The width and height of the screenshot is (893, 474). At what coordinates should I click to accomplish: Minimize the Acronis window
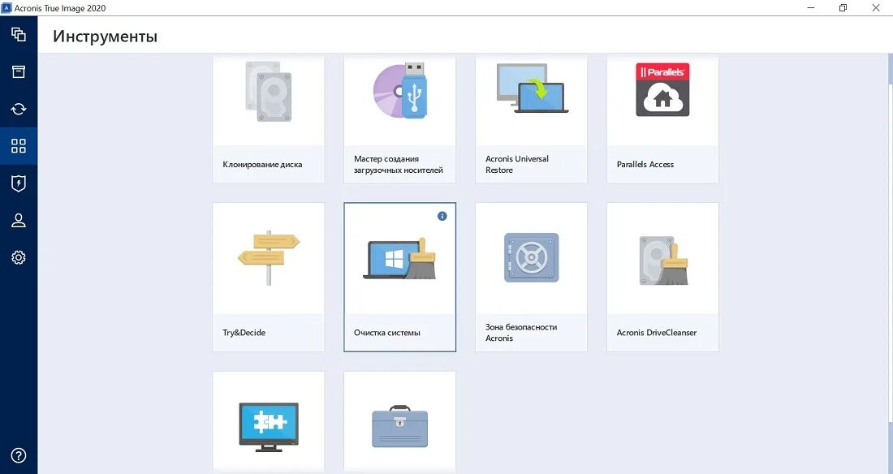[810, 8]
